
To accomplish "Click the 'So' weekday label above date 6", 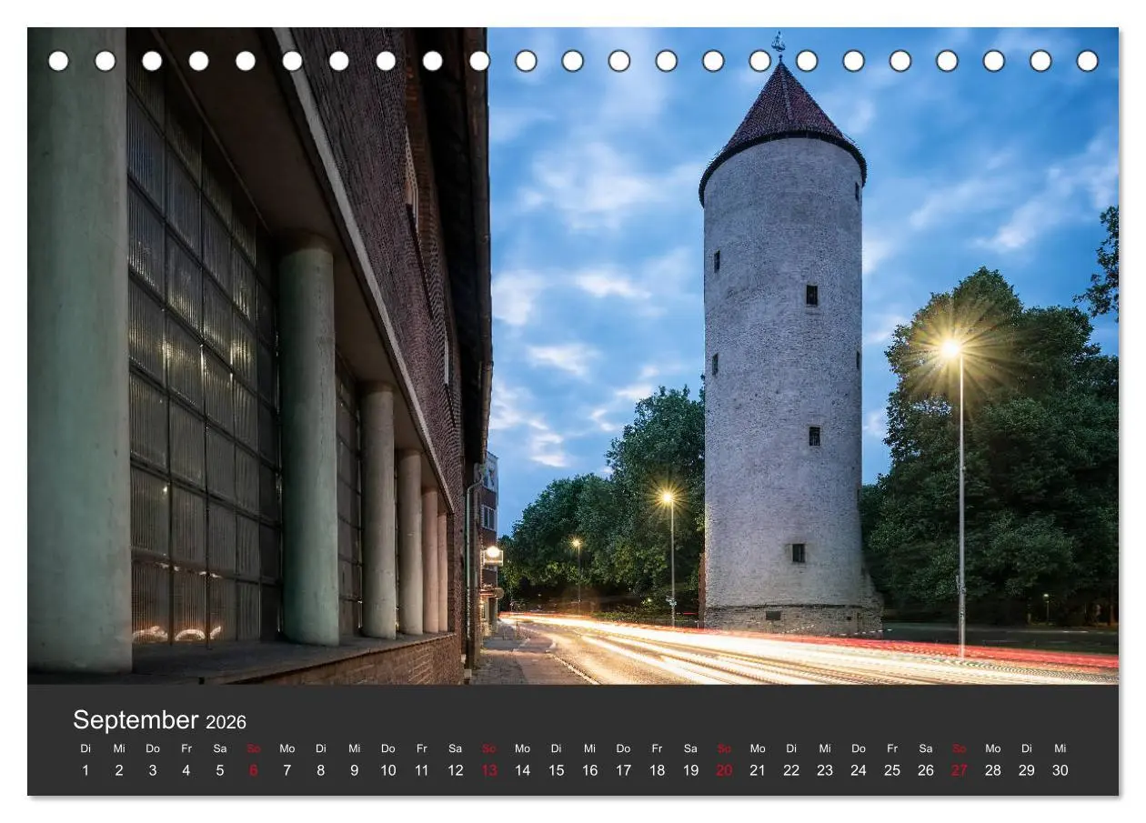I will pos(254,748).
